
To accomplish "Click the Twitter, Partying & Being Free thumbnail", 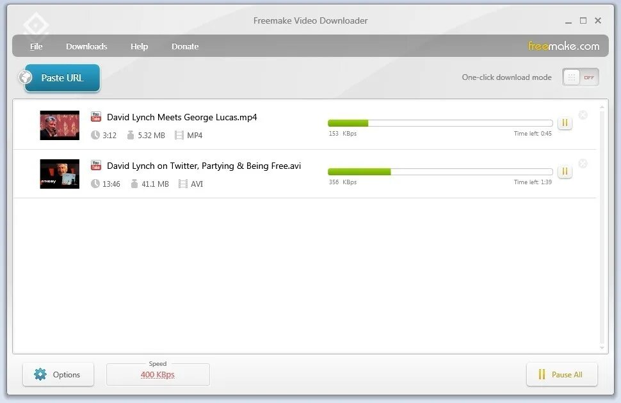I will tap(60, 174).
